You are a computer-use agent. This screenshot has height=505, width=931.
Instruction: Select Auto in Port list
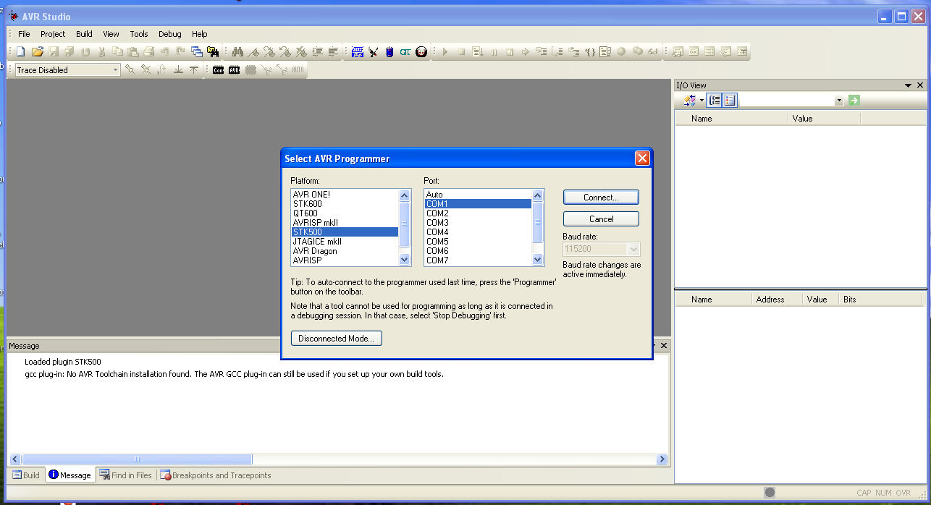(x=478, y=195)
